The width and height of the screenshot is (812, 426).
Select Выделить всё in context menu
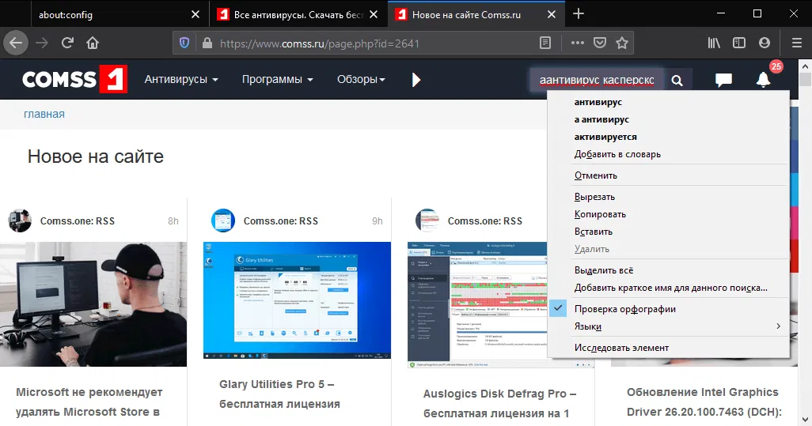[669, 270]
